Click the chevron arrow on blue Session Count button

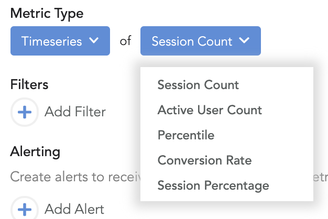click(x=244, y=40)
